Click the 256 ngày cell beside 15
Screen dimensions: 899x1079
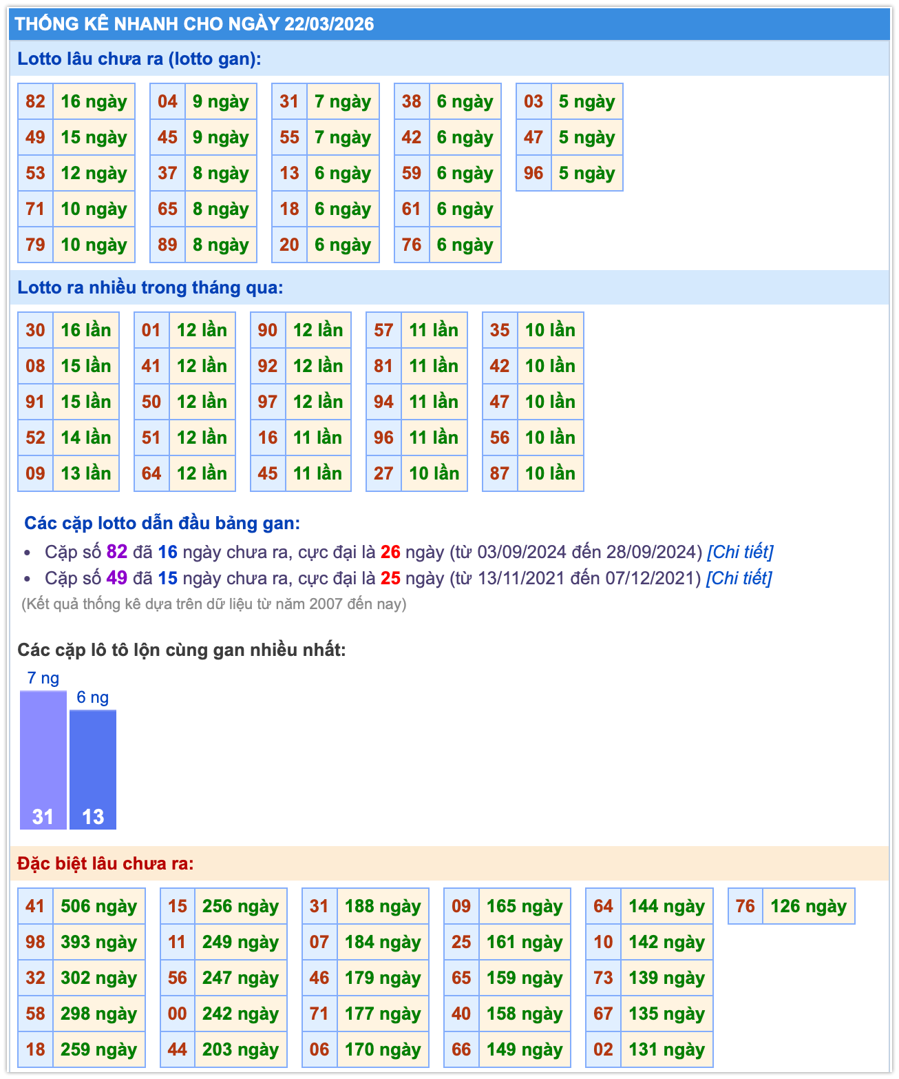[x=240, y=907]
